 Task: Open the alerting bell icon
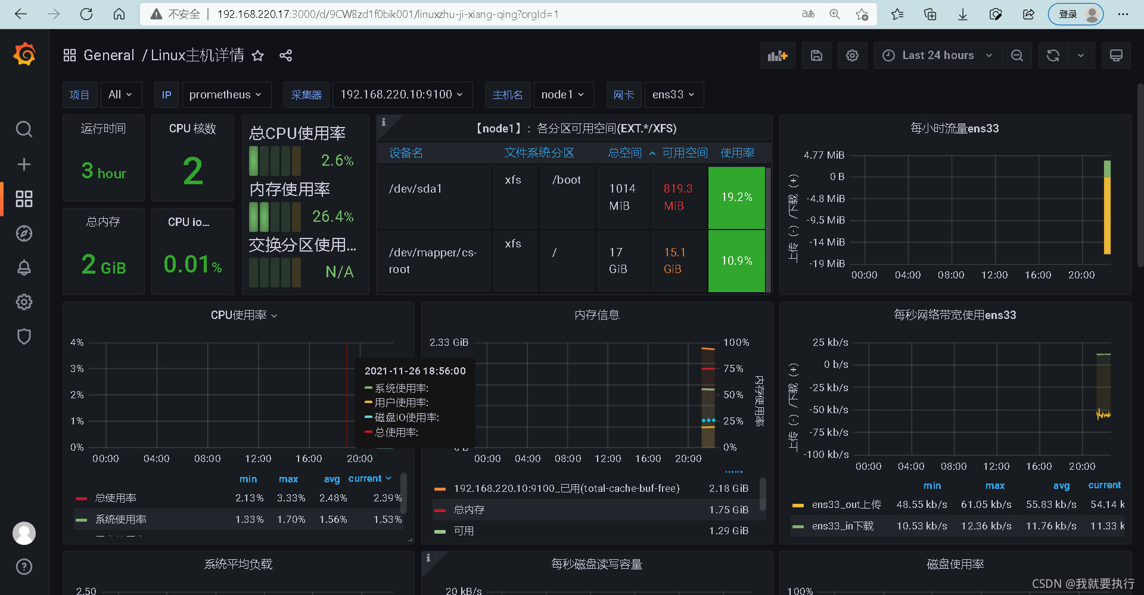(24, 268)
